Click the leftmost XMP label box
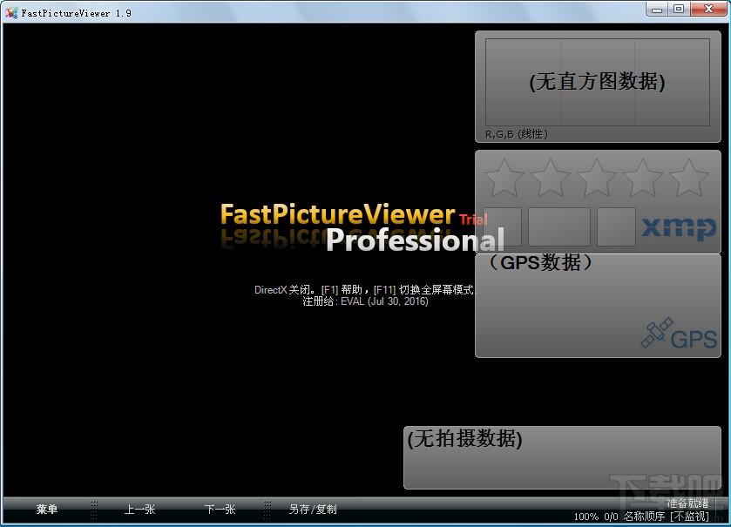731x527 pixels. coord(502,227)
